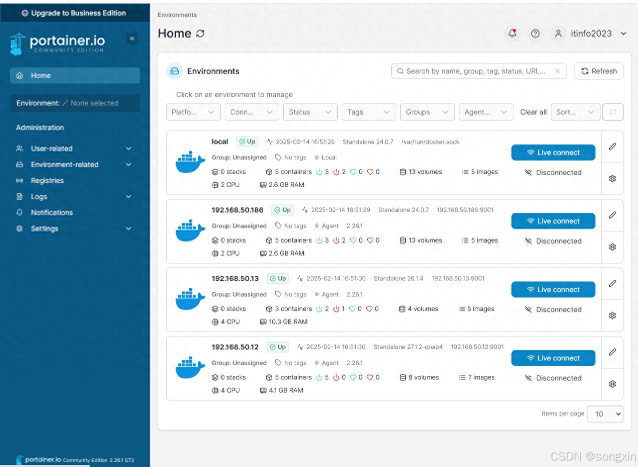
Task: Click Upgrade to Business Edition banner
Action: pos(75,13)
